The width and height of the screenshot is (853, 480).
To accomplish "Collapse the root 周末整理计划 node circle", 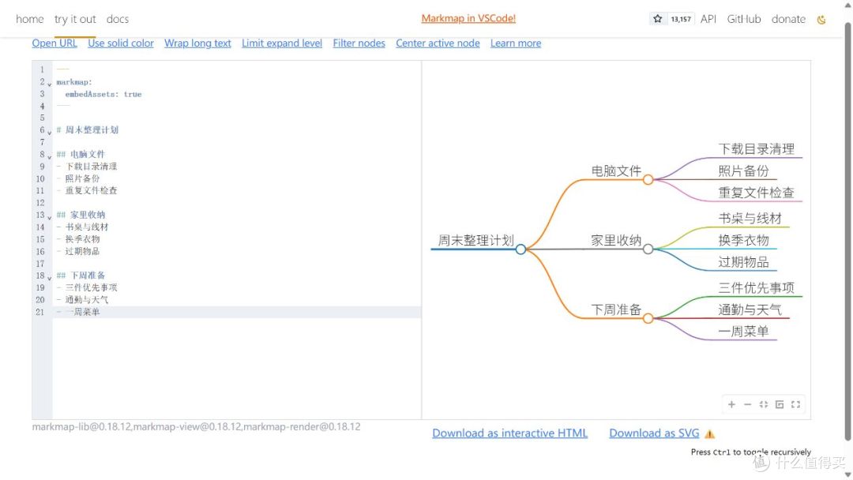I will pyautogui.click(x=520, y=249).
